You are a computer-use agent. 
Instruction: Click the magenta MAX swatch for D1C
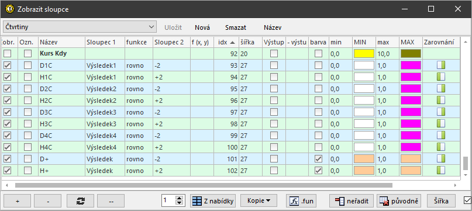(411, 65)
